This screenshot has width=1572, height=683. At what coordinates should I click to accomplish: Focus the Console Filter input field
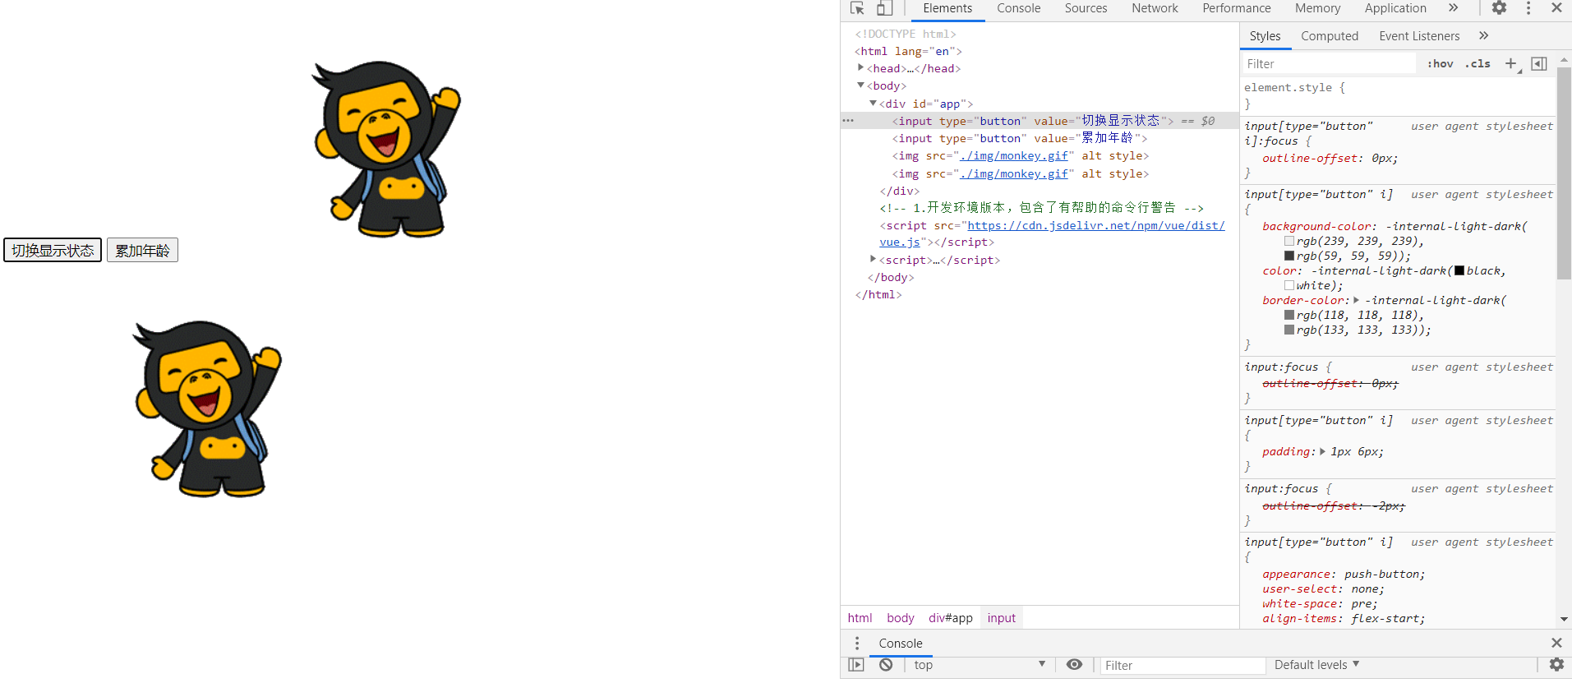(1182, 665)
